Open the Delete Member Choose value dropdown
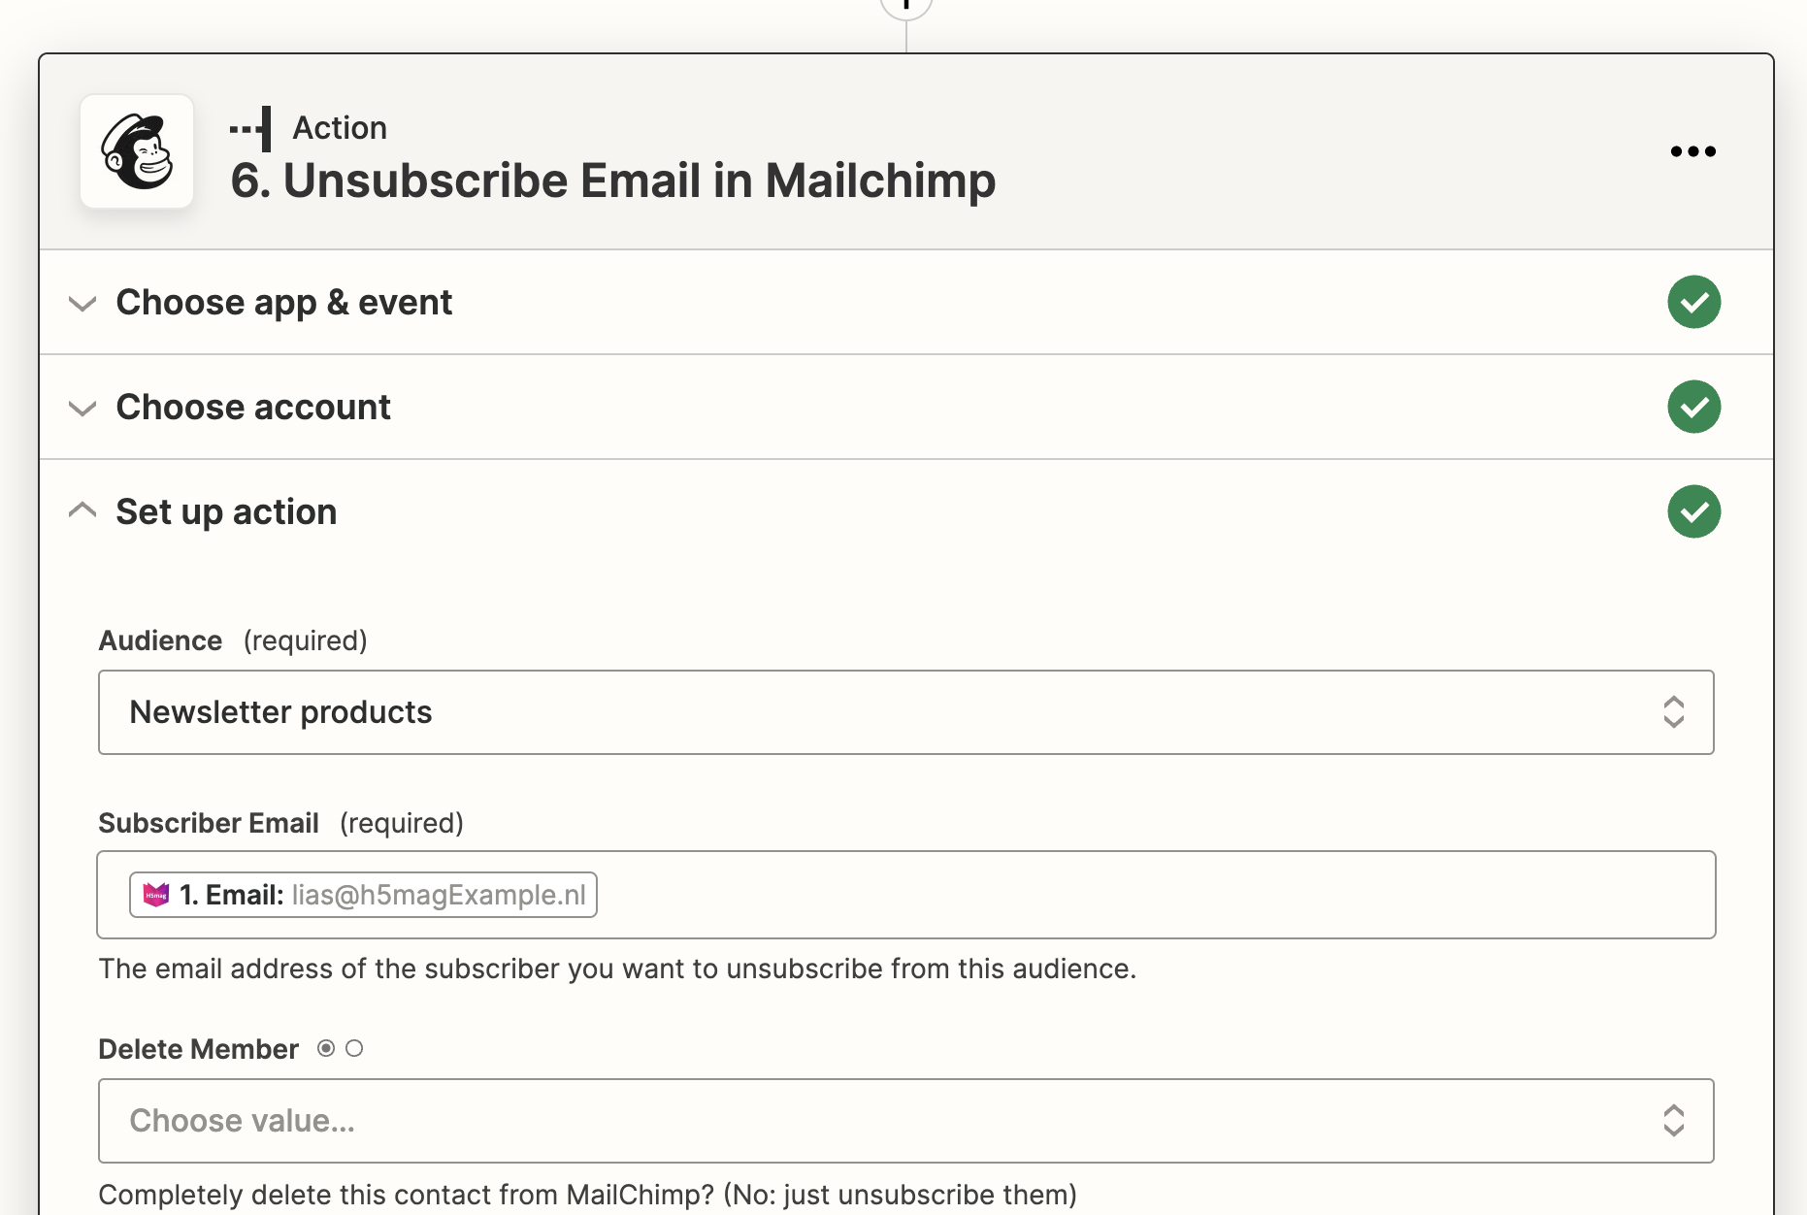This screenshot has width=1807, height=1215. 905,1121
